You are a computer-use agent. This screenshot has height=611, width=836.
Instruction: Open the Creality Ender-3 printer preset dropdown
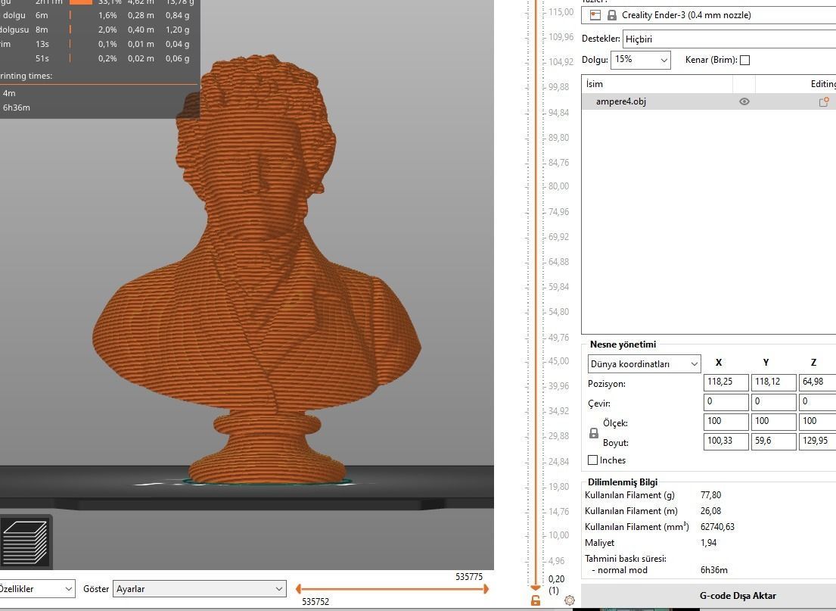(709, 15)
